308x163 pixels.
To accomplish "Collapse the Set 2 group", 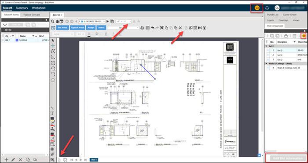I will [x=266, y=46].
